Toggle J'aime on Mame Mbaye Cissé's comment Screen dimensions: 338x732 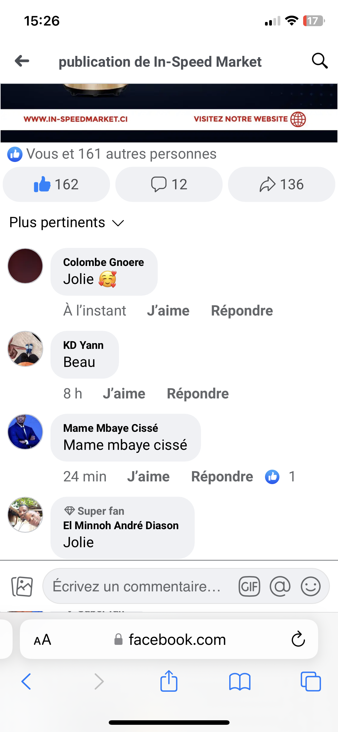click(x=148, y=477)
